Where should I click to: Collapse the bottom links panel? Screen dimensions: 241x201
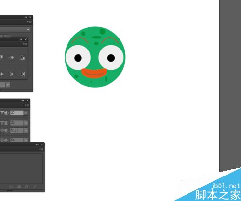(x=37, y=144)
